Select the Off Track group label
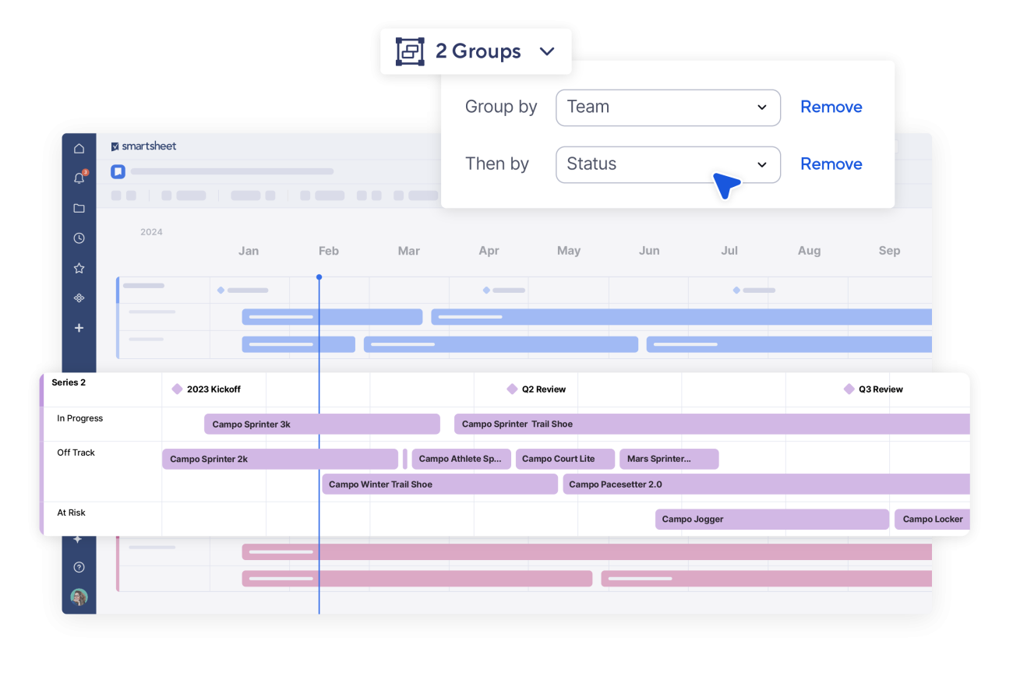This screenshot has width=1013, height=687. (76, 453)
